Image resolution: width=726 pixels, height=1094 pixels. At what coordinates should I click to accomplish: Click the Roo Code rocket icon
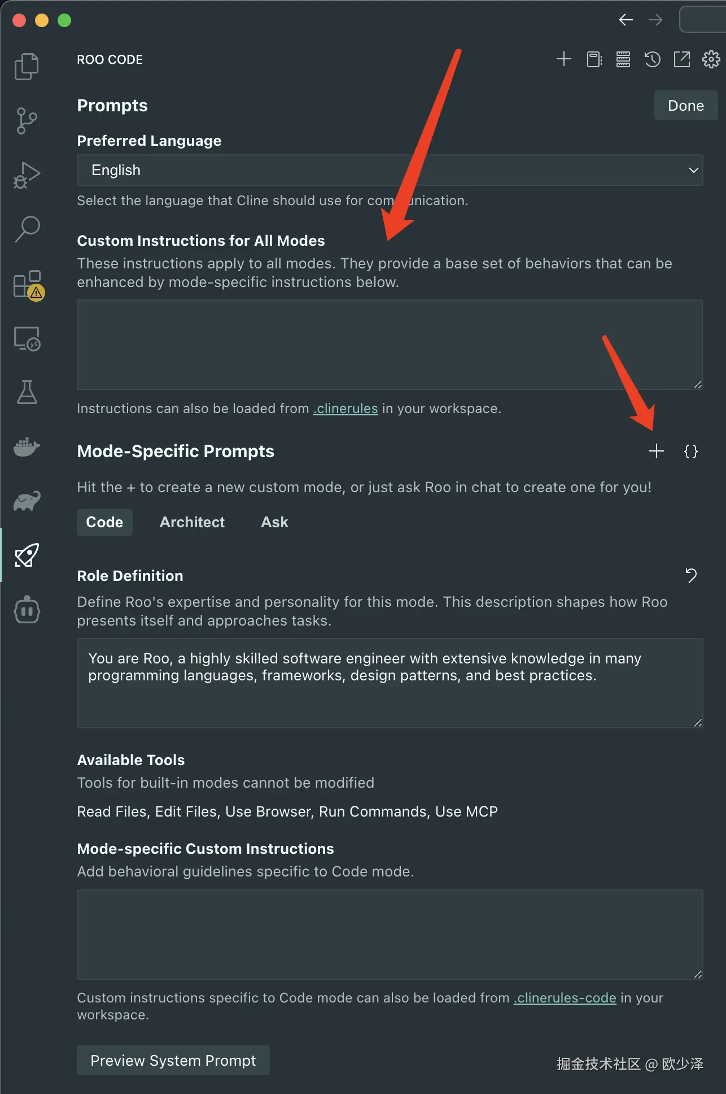click(x=27, y=555)
